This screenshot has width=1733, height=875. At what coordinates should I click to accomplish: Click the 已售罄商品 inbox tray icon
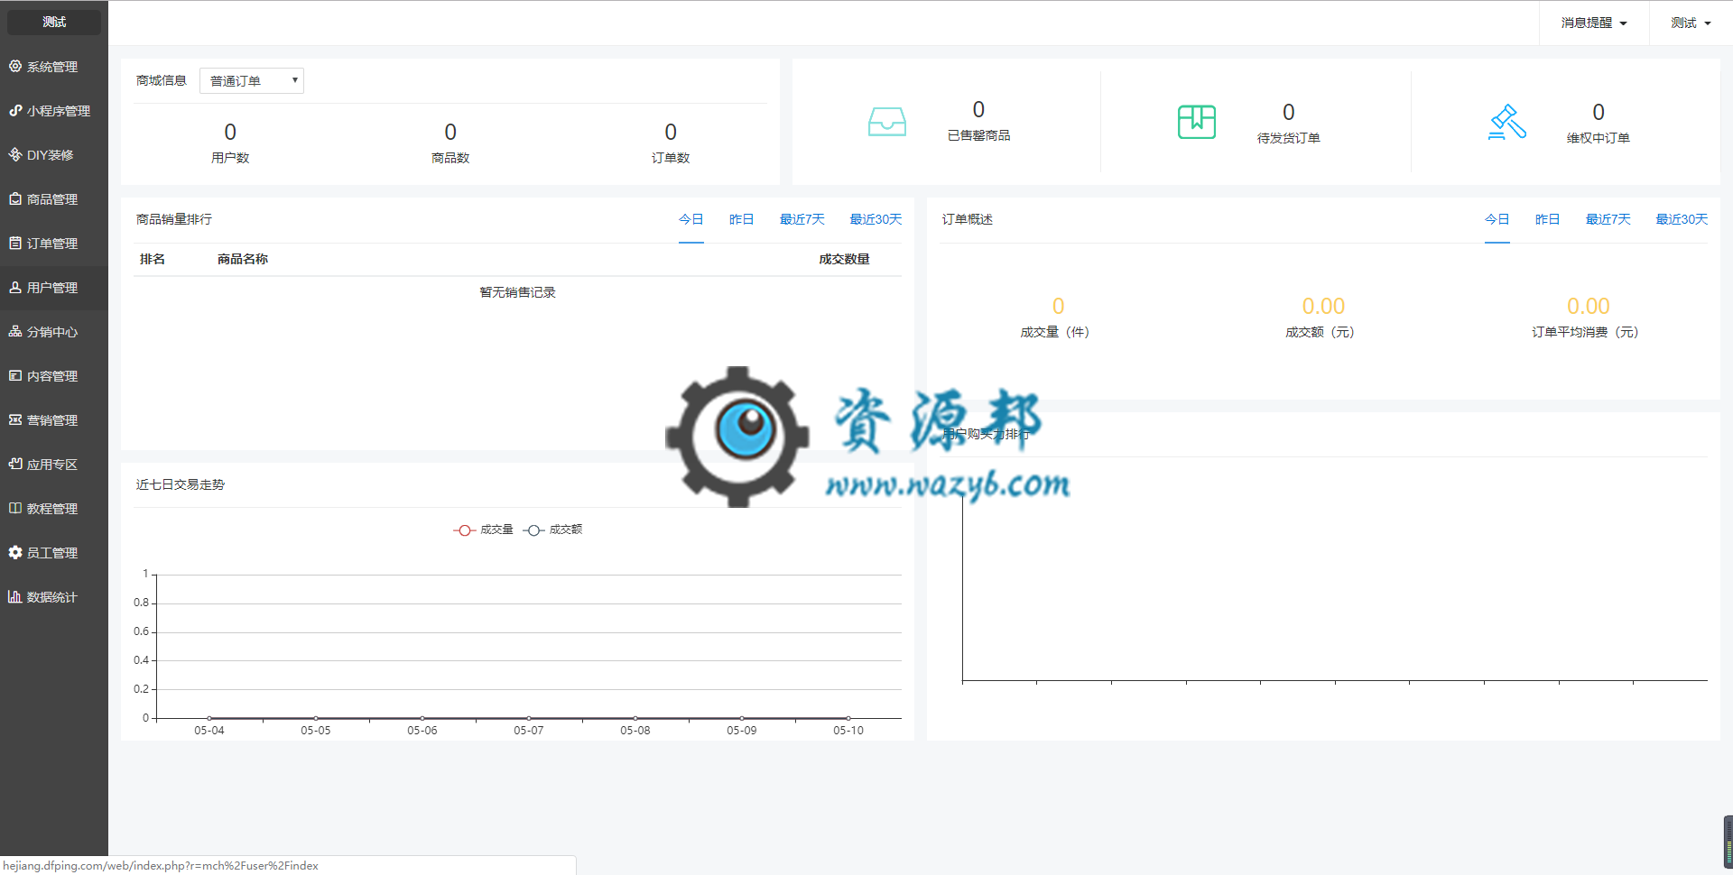click(x=887, y=122)
